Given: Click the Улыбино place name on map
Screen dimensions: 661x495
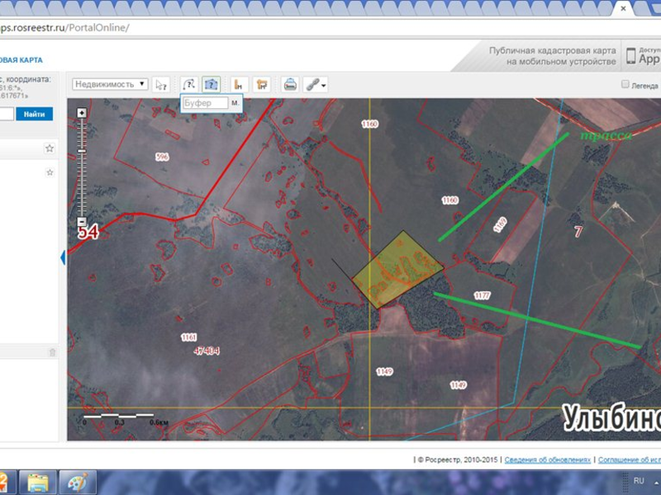Looking at the screenshot, I should 611,418.
